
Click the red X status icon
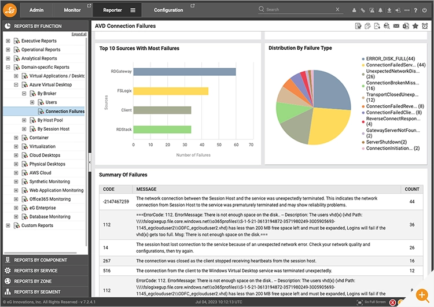[392, 302]
